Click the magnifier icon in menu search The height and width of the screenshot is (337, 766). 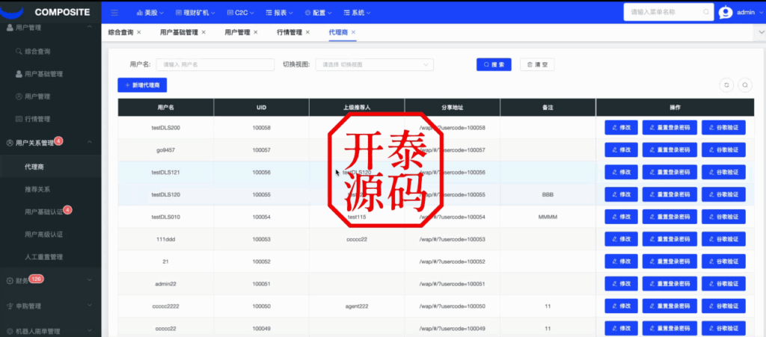[x=705, y=12]
